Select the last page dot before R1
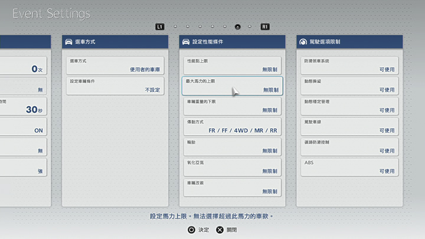 (250, 27)
